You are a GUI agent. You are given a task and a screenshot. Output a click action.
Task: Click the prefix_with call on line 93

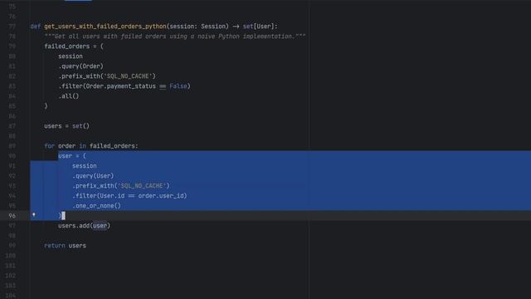point(121,186)
